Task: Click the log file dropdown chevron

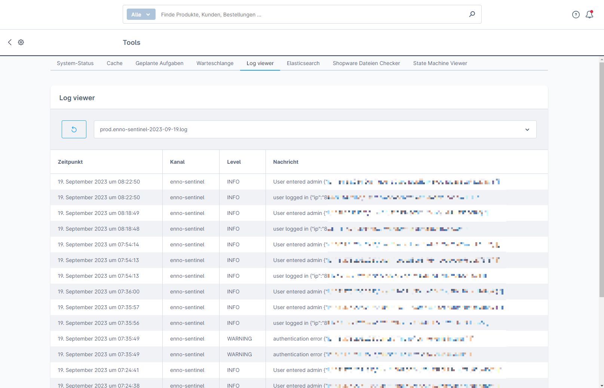Action: pos(527,130)
